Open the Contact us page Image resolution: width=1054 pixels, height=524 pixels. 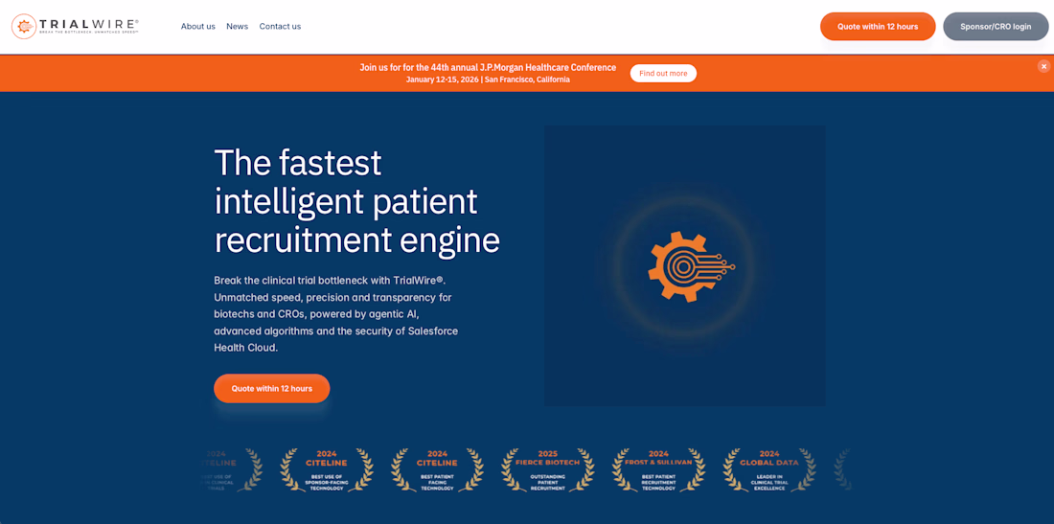click(x=281, y=26)
